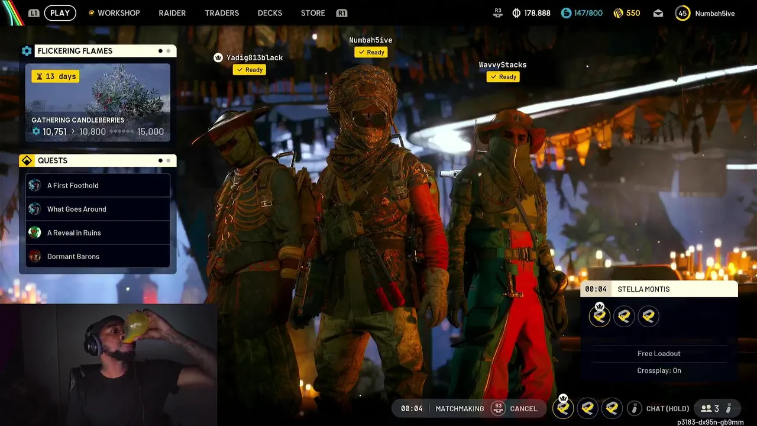Open the FLICKERING FLAMES header
The width and height of the screenshot is (757, 426).
point(105,51)
